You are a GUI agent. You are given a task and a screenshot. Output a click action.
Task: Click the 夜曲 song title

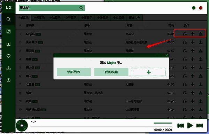click(29, 101)
